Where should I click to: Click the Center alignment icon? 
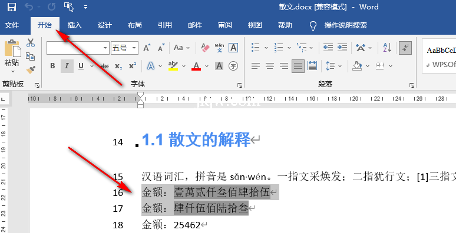270,66
